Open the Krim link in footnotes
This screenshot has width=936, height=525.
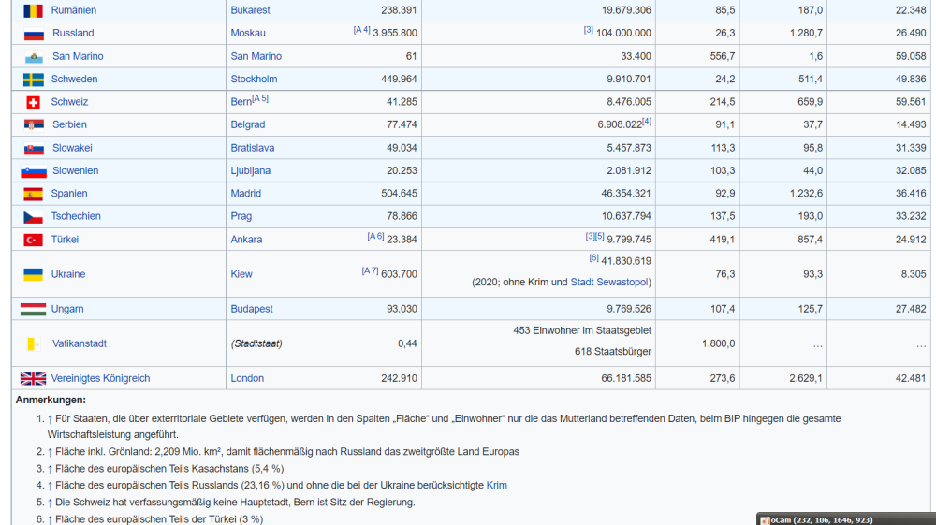point(496,485)
